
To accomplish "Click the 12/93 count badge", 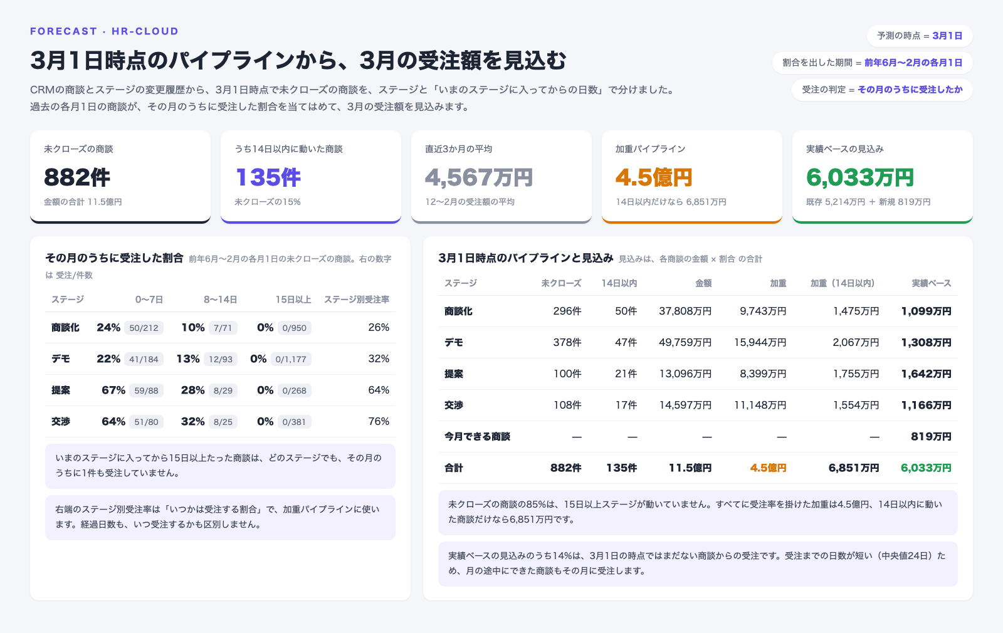I will [x=221, y=359].
